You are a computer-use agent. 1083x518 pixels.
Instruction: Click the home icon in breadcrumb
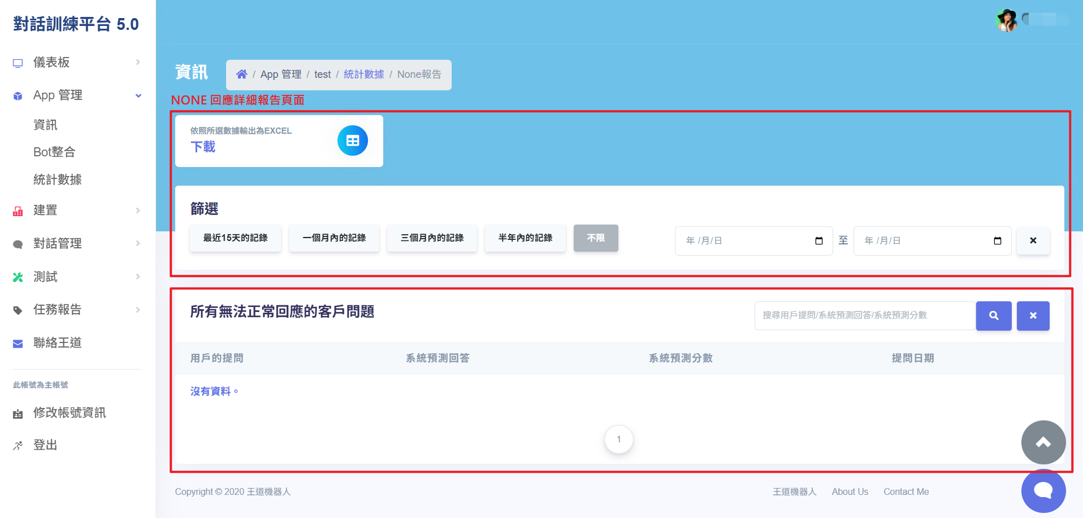pyautogui.click(x=241, y=74)
